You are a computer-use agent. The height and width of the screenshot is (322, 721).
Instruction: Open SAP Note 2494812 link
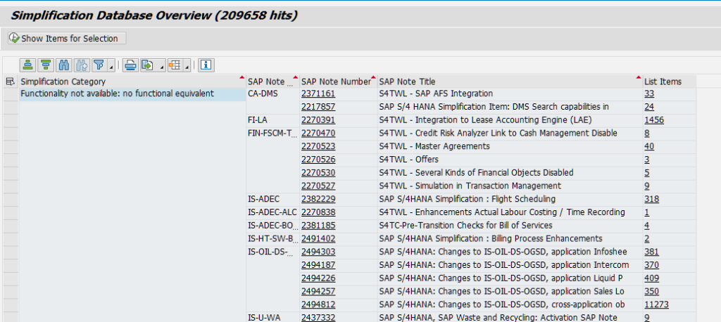(318, 305)
